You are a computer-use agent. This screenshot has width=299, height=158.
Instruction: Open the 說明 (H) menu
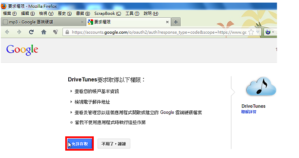pyautogui.click(x=151, y=13)
